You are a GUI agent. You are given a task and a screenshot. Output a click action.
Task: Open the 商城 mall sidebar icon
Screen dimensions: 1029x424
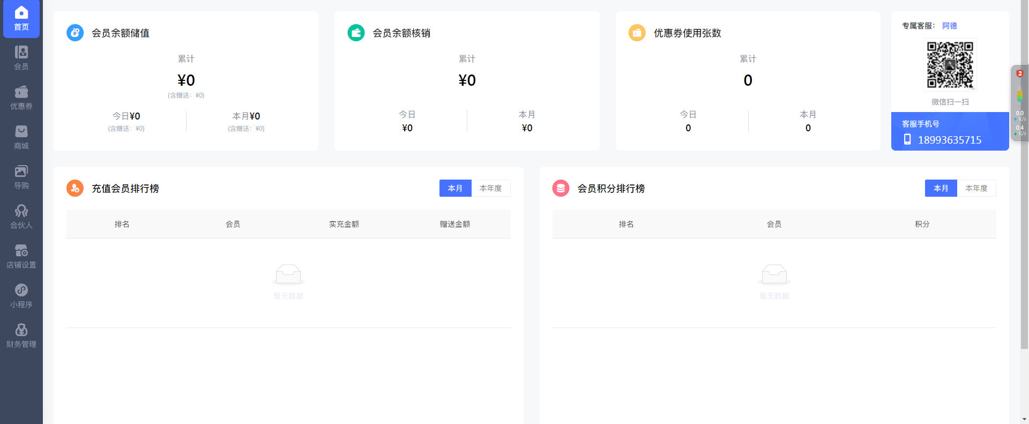tap(21, 137)
